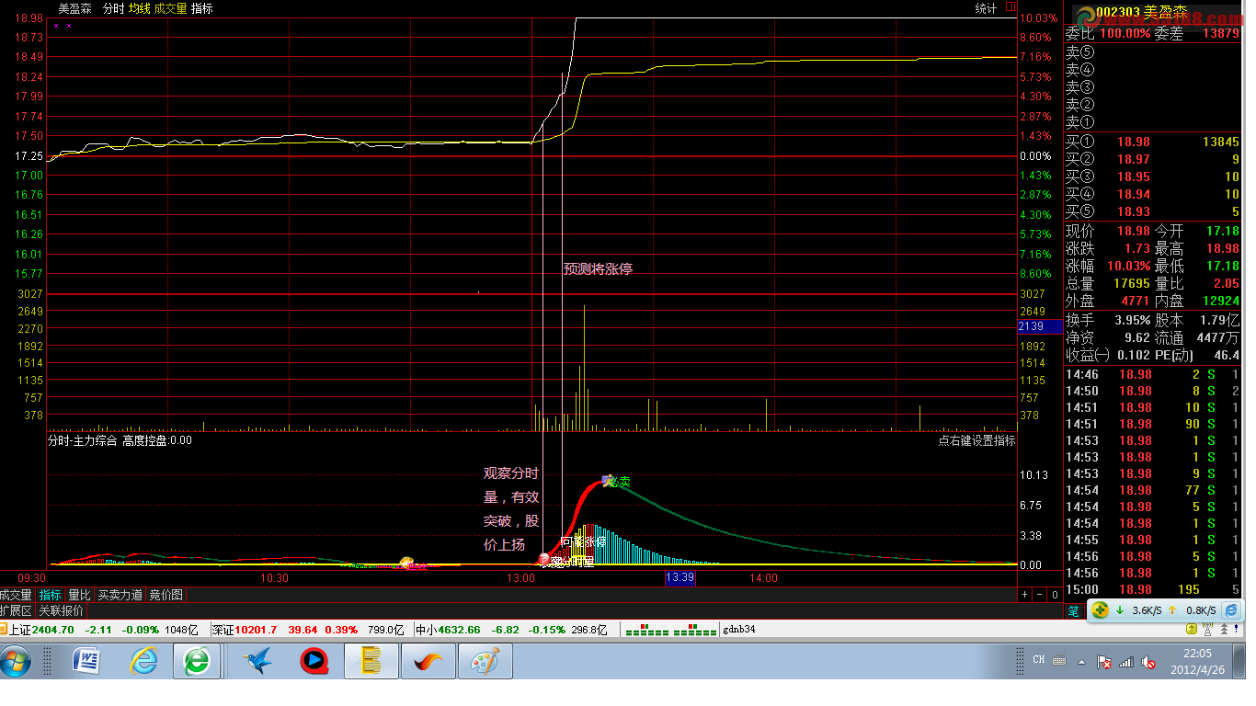Switch to the 买卖力道 tab
This screenshot has height=706, width=1256.
pos(120,595)
